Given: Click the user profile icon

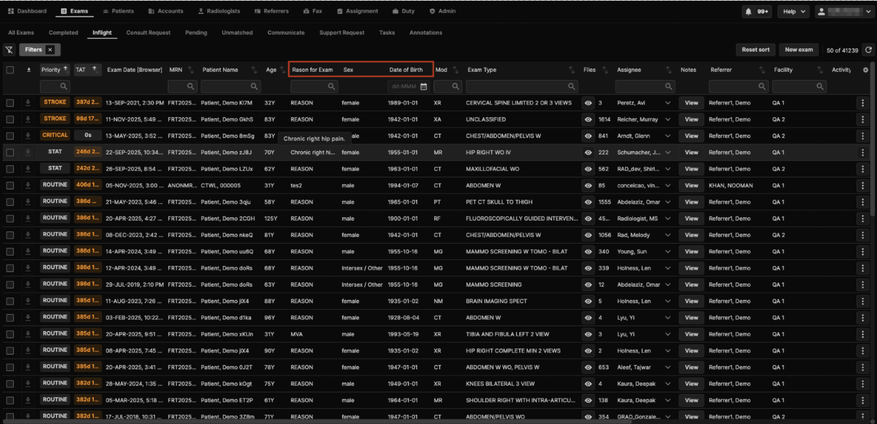Looking at the screenshot, I should click(x=821, y=12).
